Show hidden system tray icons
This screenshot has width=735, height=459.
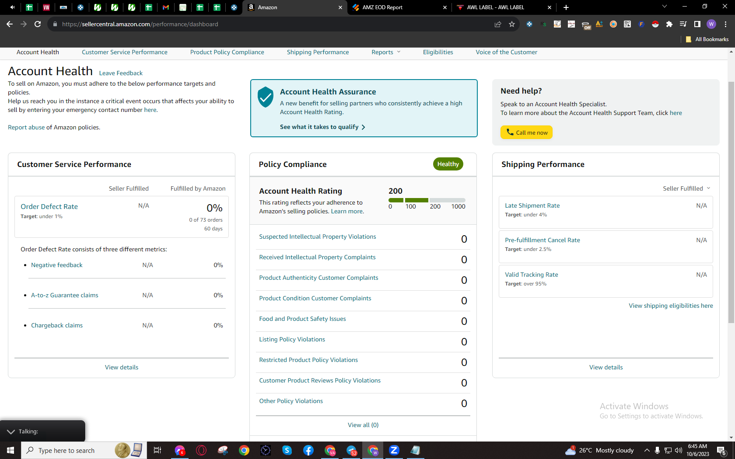tap(647, 450)
